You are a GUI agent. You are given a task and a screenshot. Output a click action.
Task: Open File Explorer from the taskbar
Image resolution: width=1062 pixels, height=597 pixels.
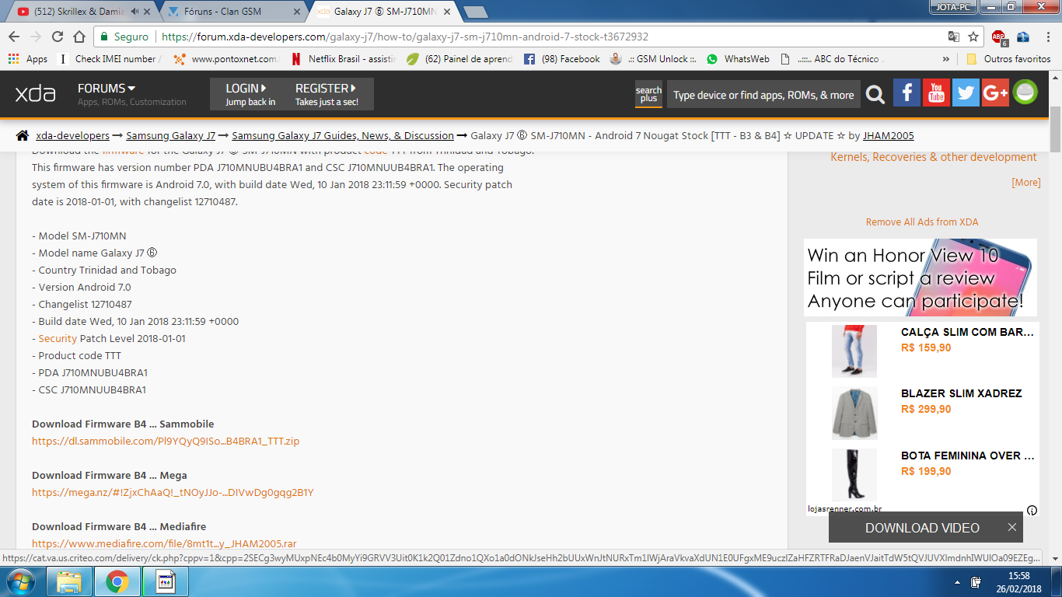coord(69,581)
